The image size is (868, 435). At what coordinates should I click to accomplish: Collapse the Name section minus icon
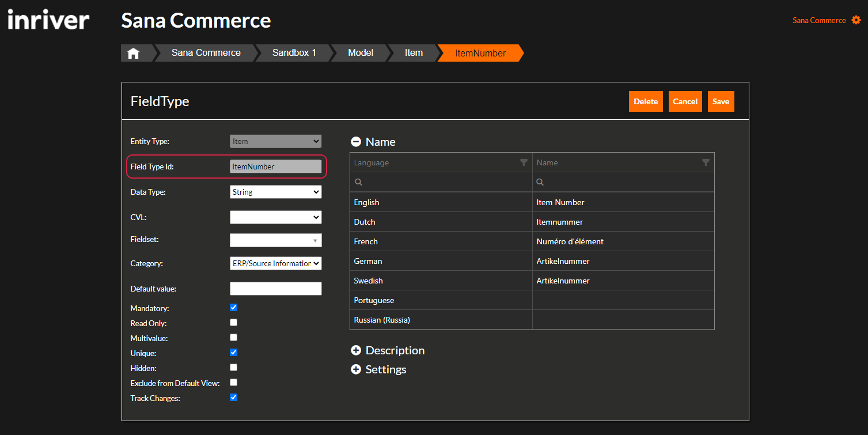pos(356,142)
